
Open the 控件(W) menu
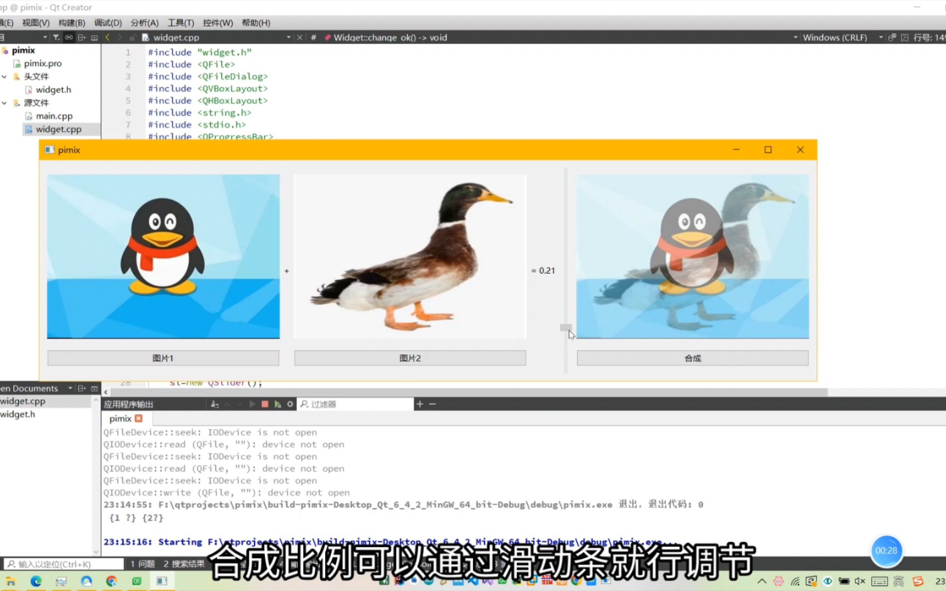pos(218,22)
